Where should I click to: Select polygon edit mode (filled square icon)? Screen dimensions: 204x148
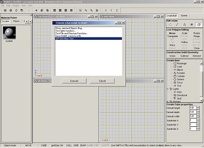[x=192, y=25]
